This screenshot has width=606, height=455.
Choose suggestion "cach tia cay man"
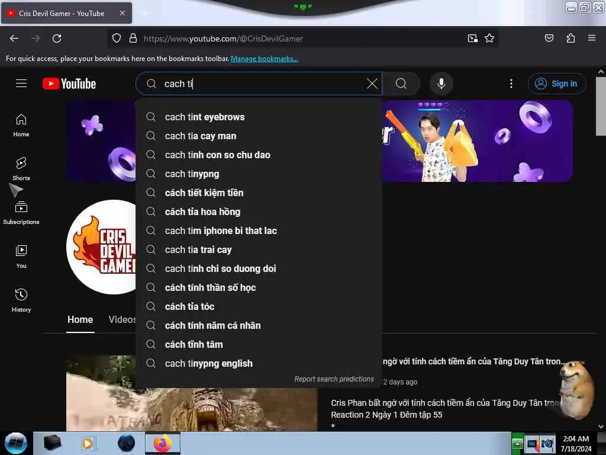click(x=259, y=136)
